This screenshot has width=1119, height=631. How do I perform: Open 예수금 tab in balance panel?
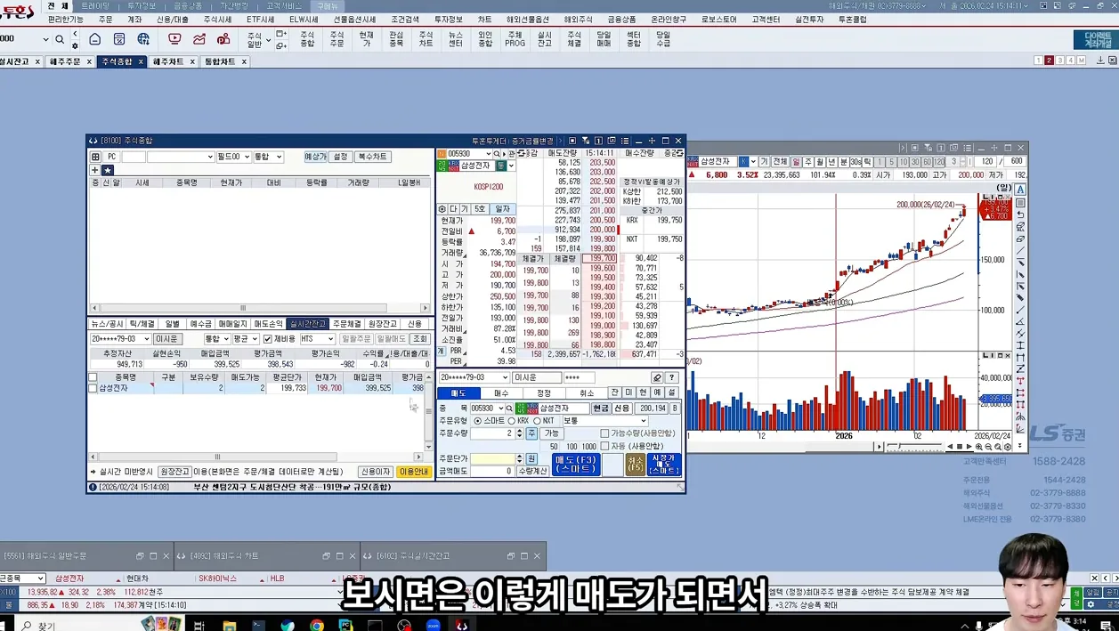[x=201, y=324]
